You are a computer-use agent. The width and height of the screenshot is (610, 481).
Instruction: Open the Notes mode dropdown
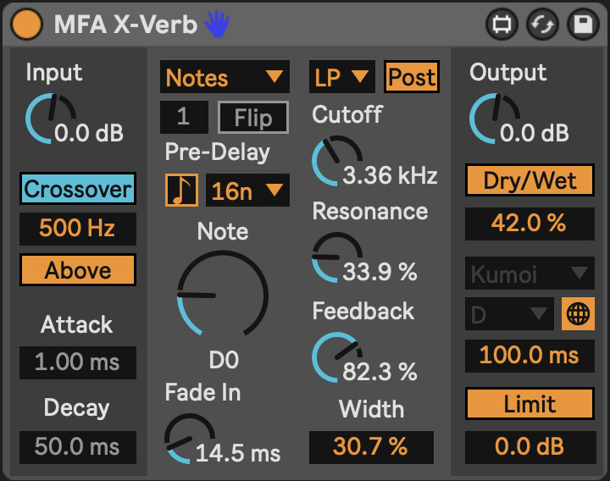point(225,76)
